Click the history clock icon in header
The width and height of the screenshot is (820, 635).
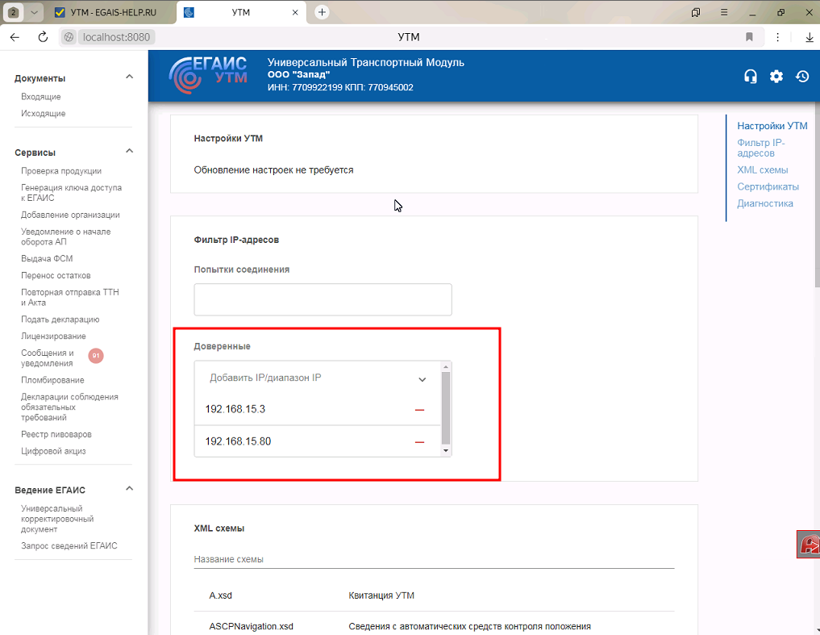tap(802, 77)
